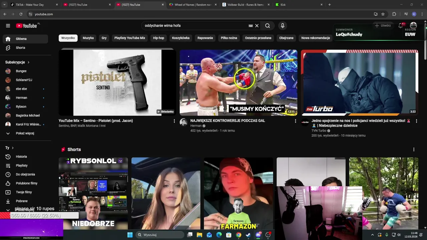Screen dimensions: 427x240
Task: Play the MUSIMY KOŃCZYĆ video thumbnail
Action: tap(239, 82)
